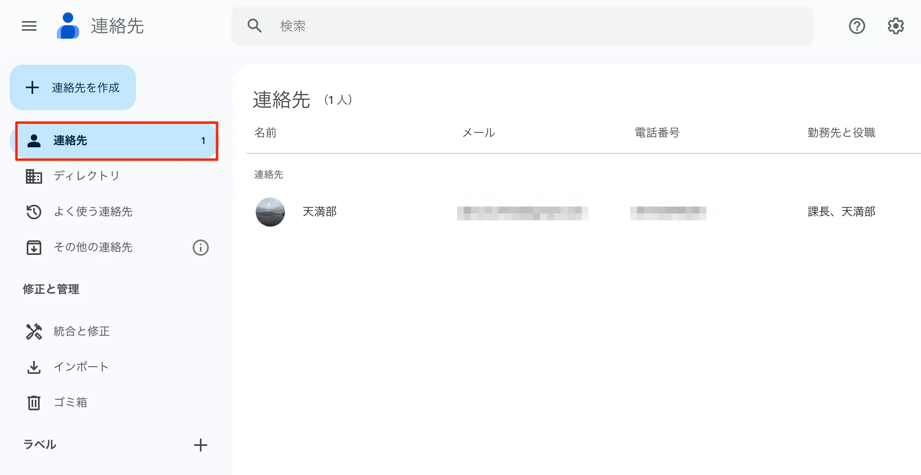The width and height of the screenshot is (921, 475).
Task: Click into the 検索 search field
Action: tap(526, 26)
